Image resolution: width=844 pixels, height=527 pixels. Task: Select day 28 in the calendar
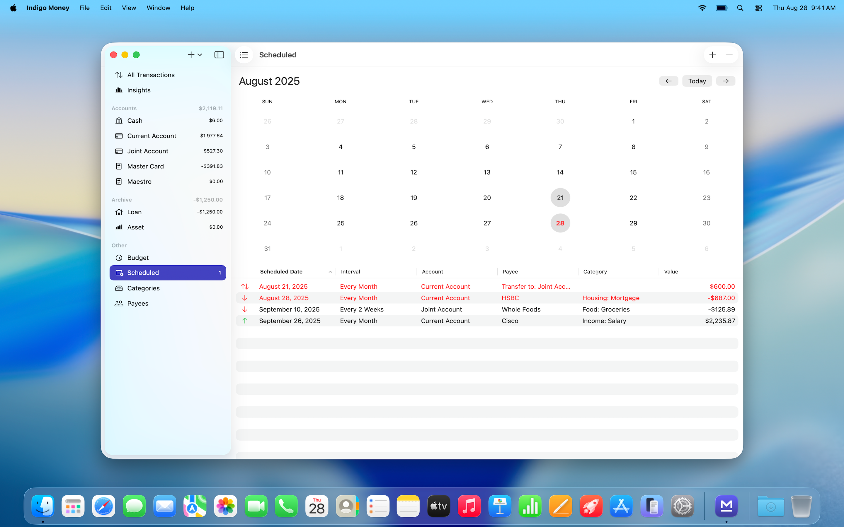coord(560,223)
